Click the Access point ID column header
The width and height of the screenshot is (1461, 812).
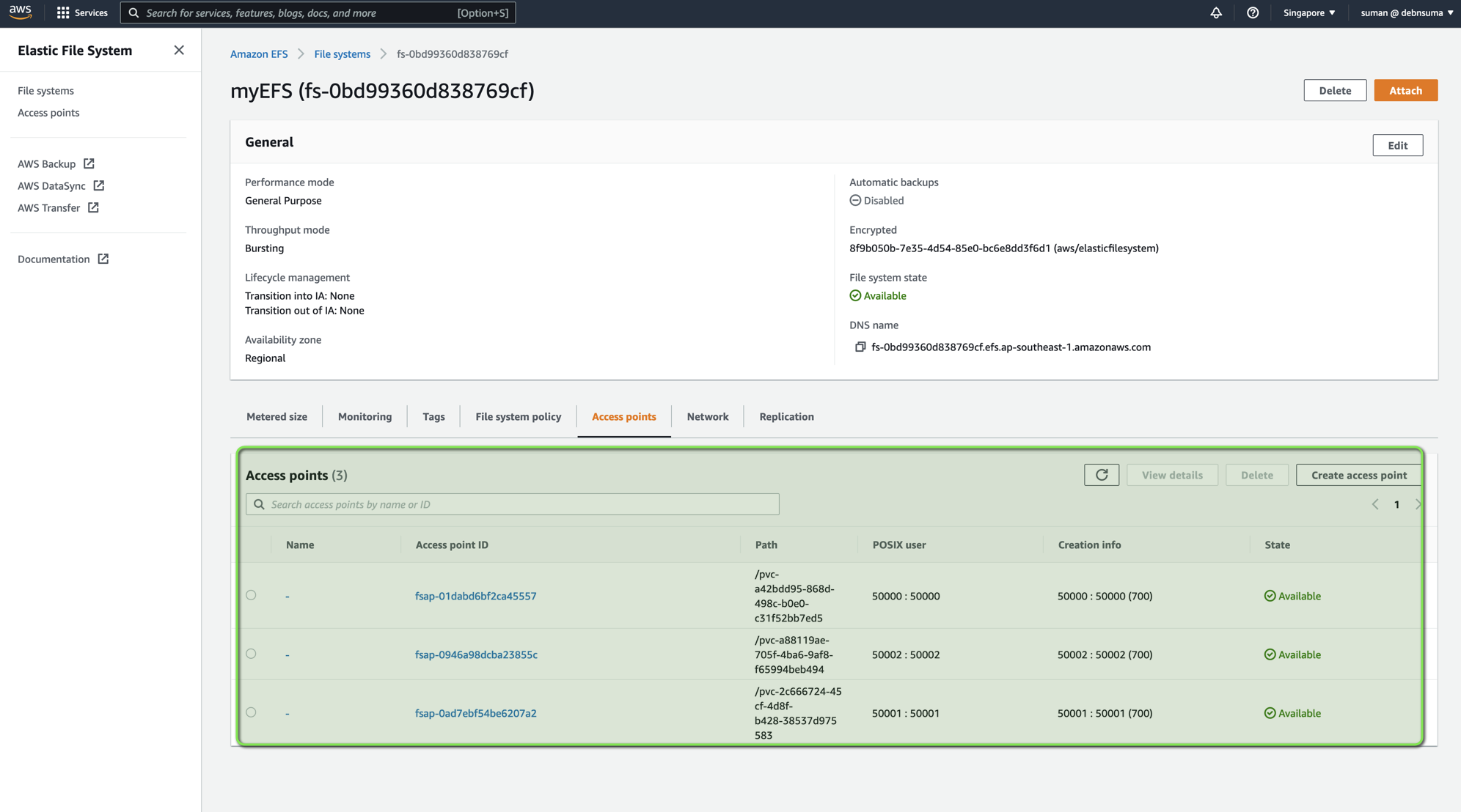(452, 545)
